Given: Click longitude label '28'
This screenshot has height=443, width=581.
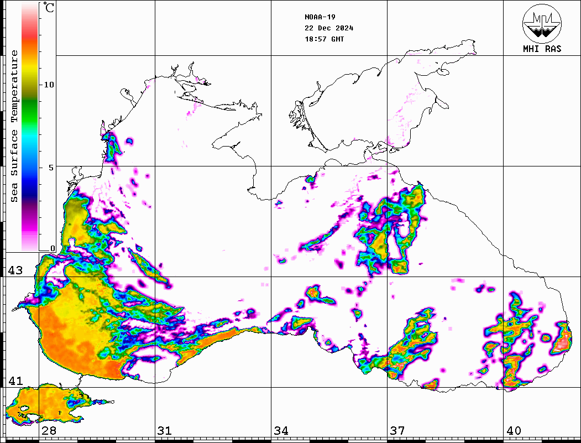Looking at the screenshot, I should (x=49, y=430).
